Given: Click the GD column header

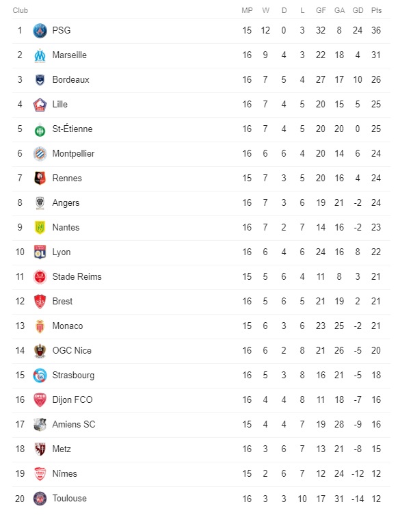Looking at the screenshot, I should coord(358,10).
